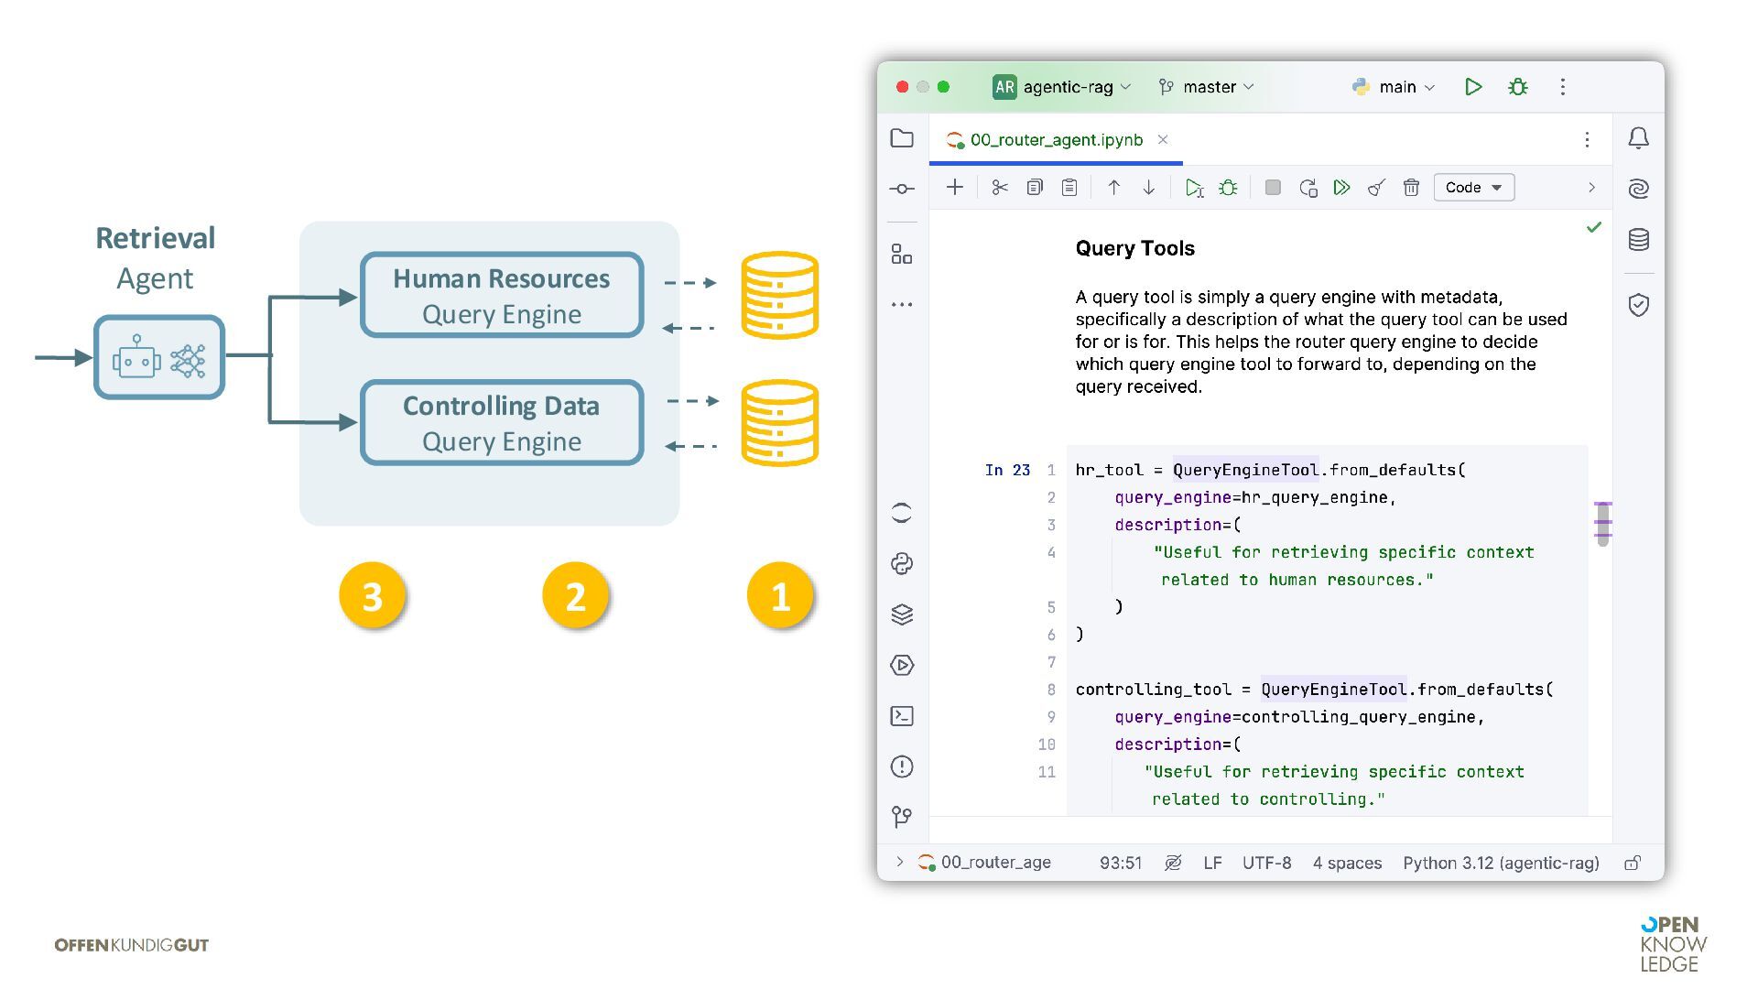Cut cell with the scissors icon
1758x989 pixels.
[x=999, y=188]
